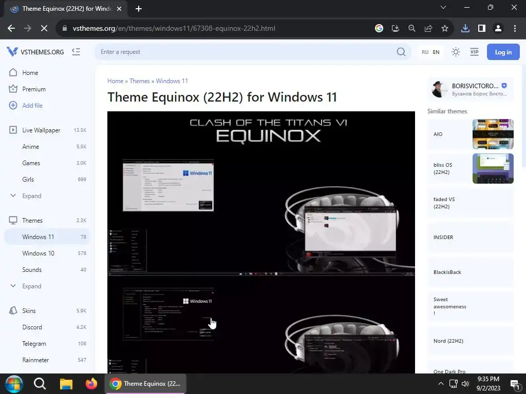Open the Windows Start button

pyautogui.click(x=14, y=384)
